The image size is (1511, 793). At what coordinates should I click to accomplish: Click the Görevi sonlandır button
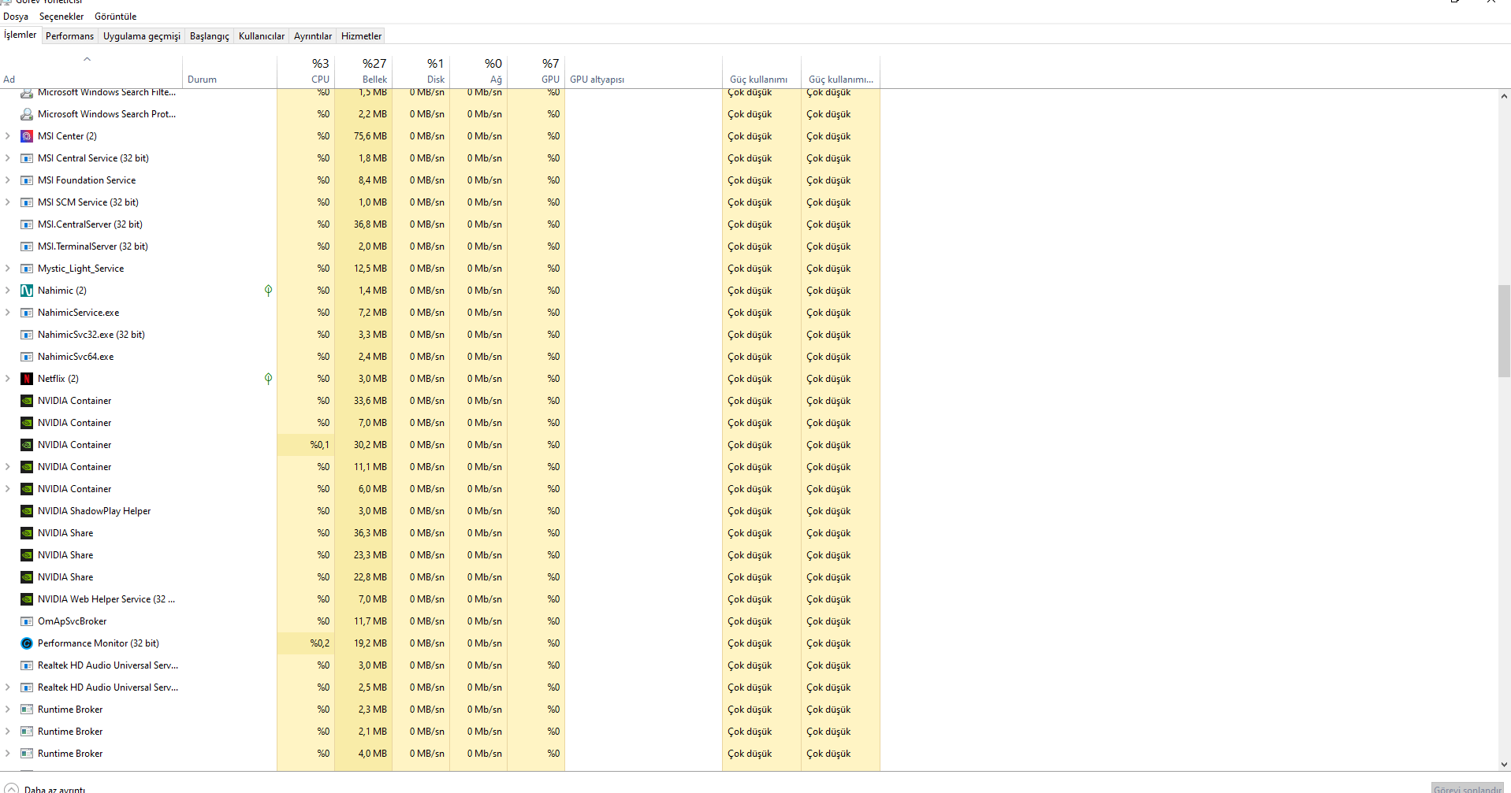point(1468,788)
